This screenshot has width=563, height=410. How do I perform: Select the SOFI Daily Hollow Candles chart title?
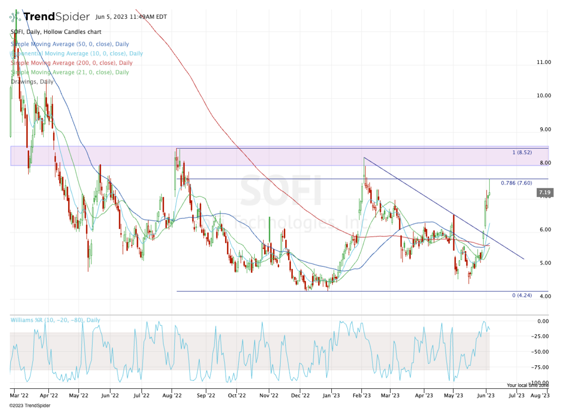pyautogui.click(x=56, y=32)
